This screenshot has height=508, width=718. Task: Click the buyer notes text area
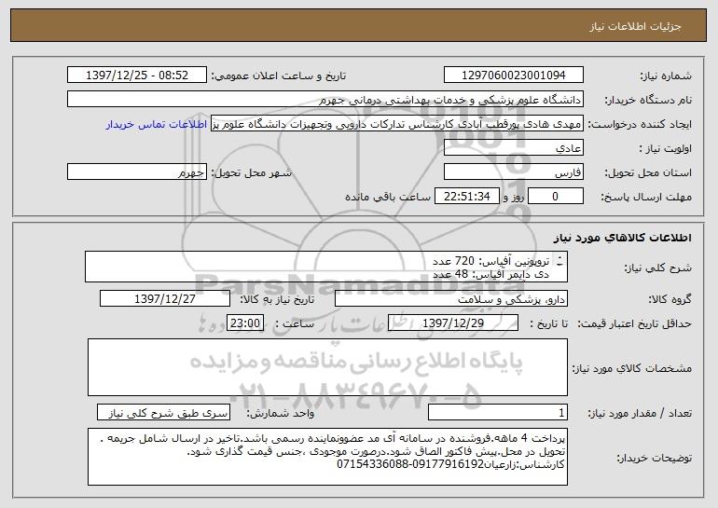327,457
